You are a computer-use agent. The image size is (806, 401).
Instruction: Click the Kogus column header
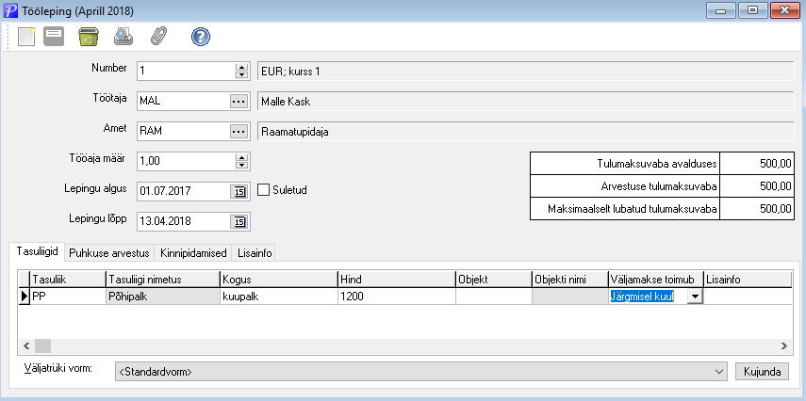click(279, 280)
